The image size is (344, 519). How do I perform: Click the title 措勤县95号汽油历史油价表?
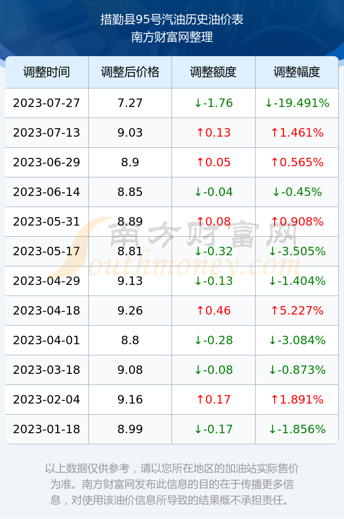pyautogui.click(x=172, y=20)
